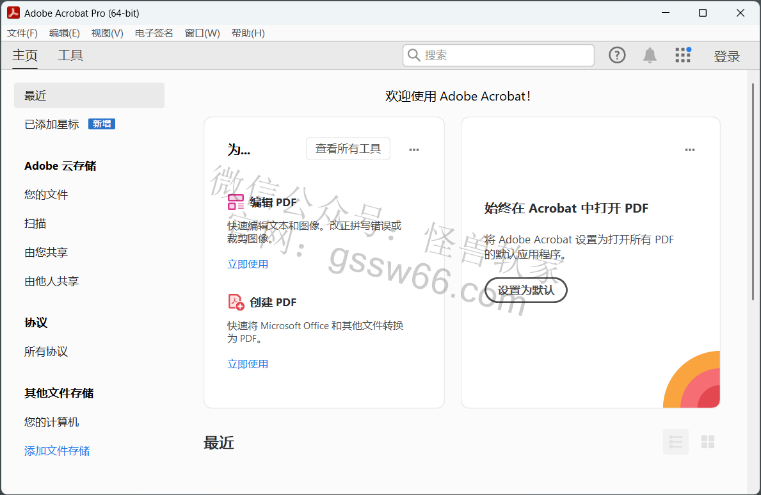The width and height of the screenshot is (761, 495).
Task: Minimize the Acrobat window
Action: 666,13
